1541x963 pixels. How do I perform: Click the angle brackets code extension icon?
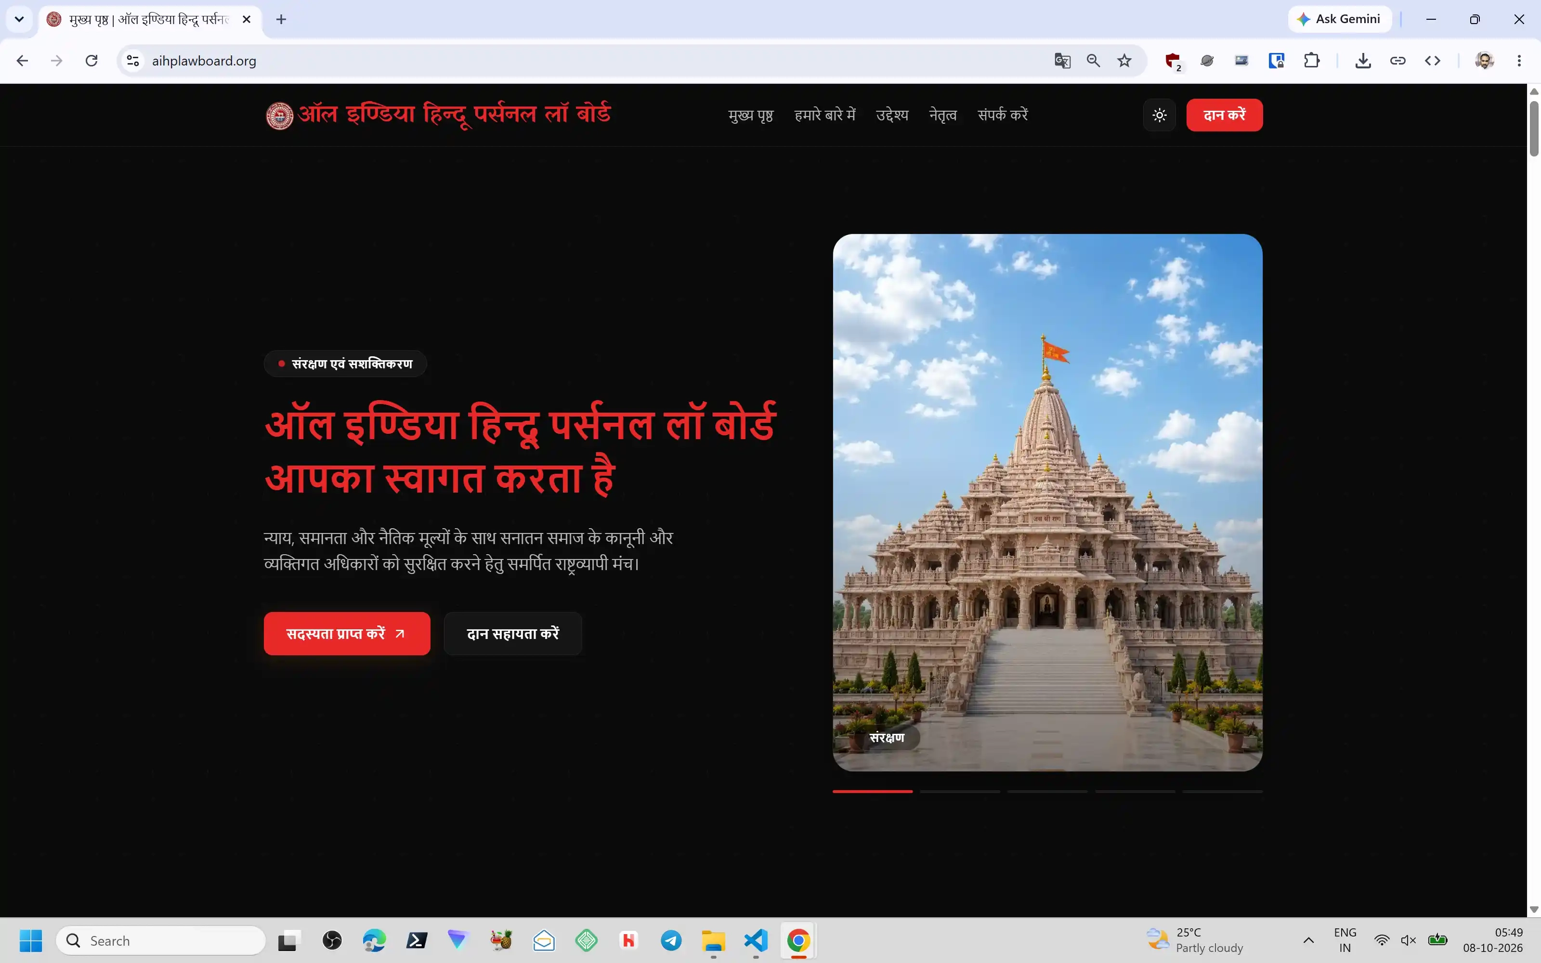1433,61
